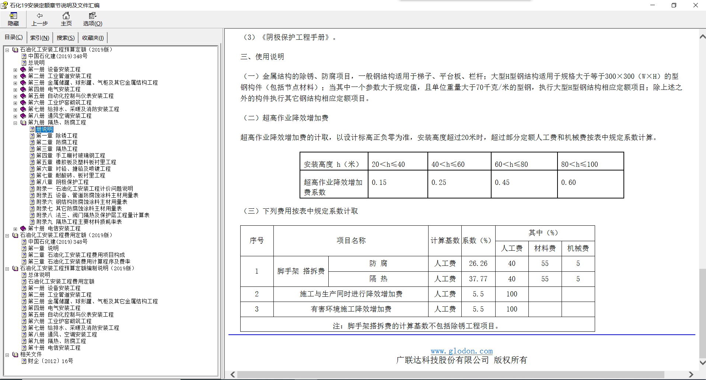Click the page icon of 第八章 阴极保护工程
This screenshot has height=380, width=706.
pyautogui.click(x=32, y=182)
